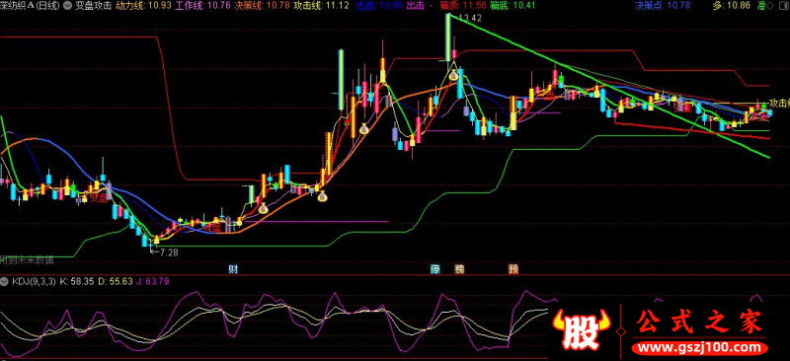790x361 pixels.
Task: Click the 公式之家 site title text
Action: pyautogui.click(x=700, y=323)
